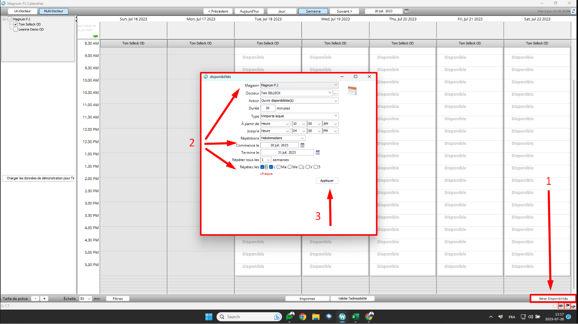The height and width of the screenshot is (324, 578).
Task: Click the refresh icon at top right
Action: (574, 11)
